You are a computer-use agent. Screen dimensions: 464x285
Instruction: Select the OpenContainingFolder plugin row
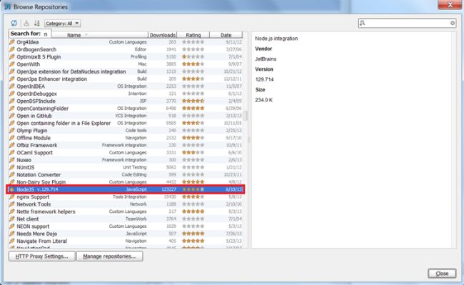(x=126, y=109)
